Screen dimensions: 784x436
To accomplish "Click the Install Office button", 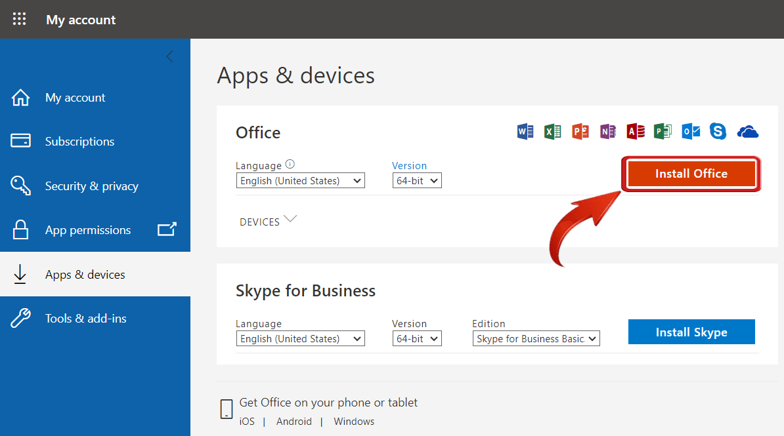I will coord(691,173).
